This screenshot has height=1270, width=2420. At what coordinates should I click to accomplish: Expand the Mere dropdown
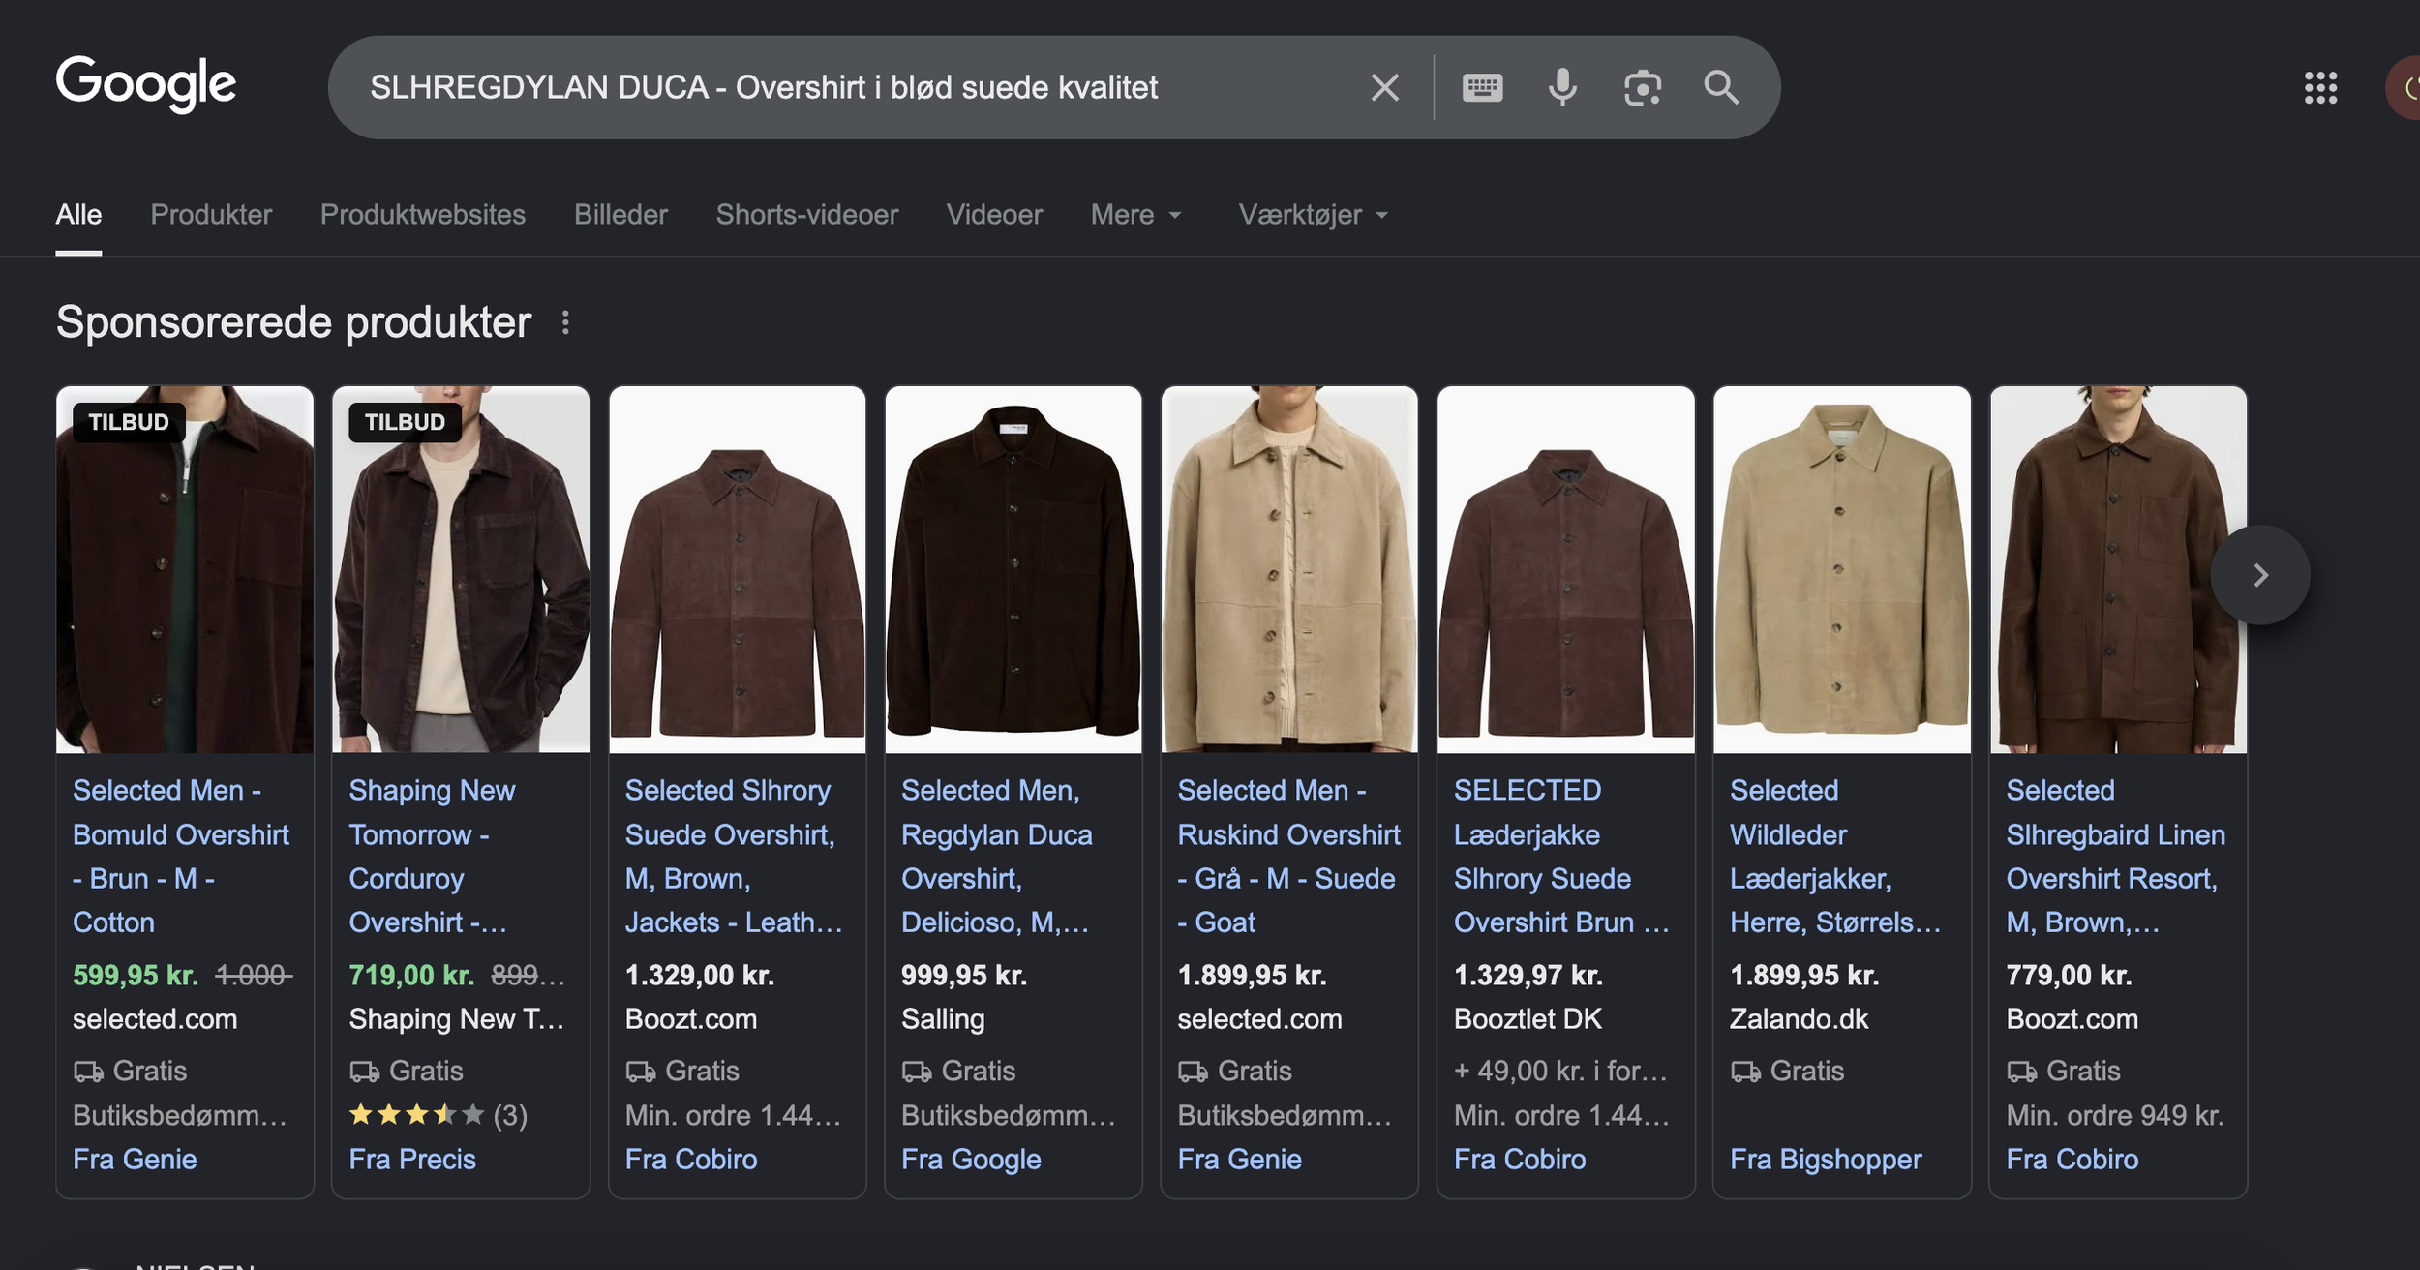(1136, 215)
